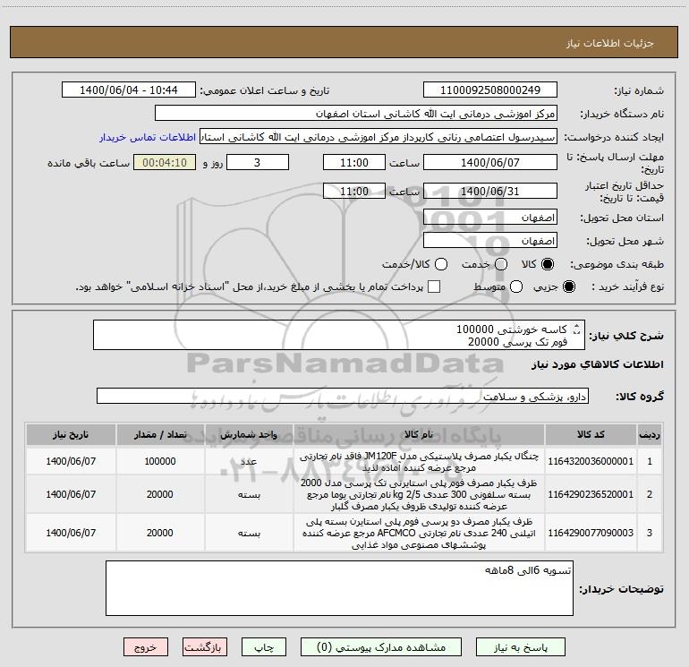Click the scroll spinner in شرح کلی نیاز box
Image resolution: width=689 pixels, height=667 pixels.
[577, 329]
